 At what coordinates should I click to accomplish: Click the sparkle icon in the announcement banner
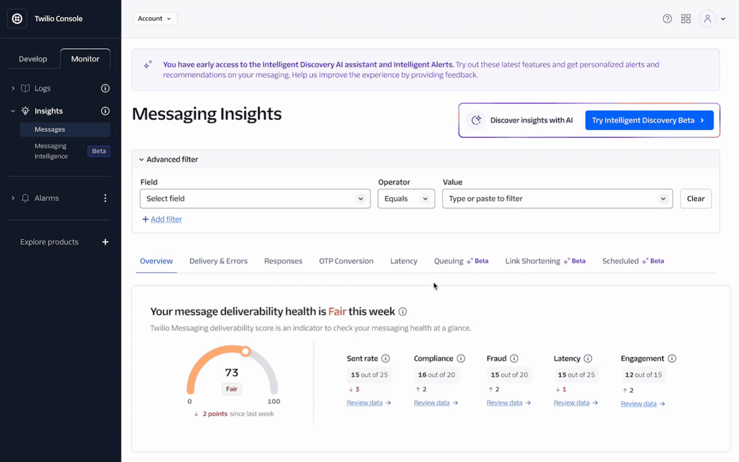(148, 65)
